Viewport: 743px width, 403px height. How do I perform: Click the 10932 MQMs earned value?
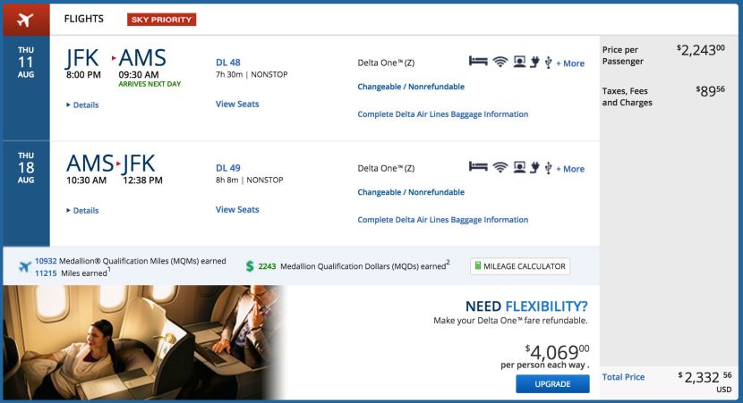[x=46, y=261]
